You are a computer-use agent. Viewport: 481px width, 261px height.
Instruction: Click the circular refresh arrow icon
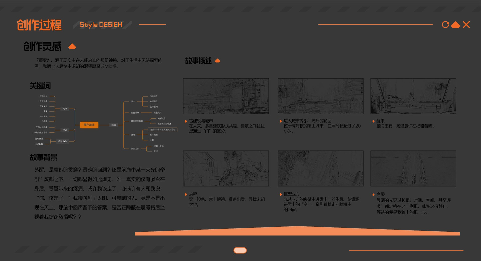tap(445, 24)
